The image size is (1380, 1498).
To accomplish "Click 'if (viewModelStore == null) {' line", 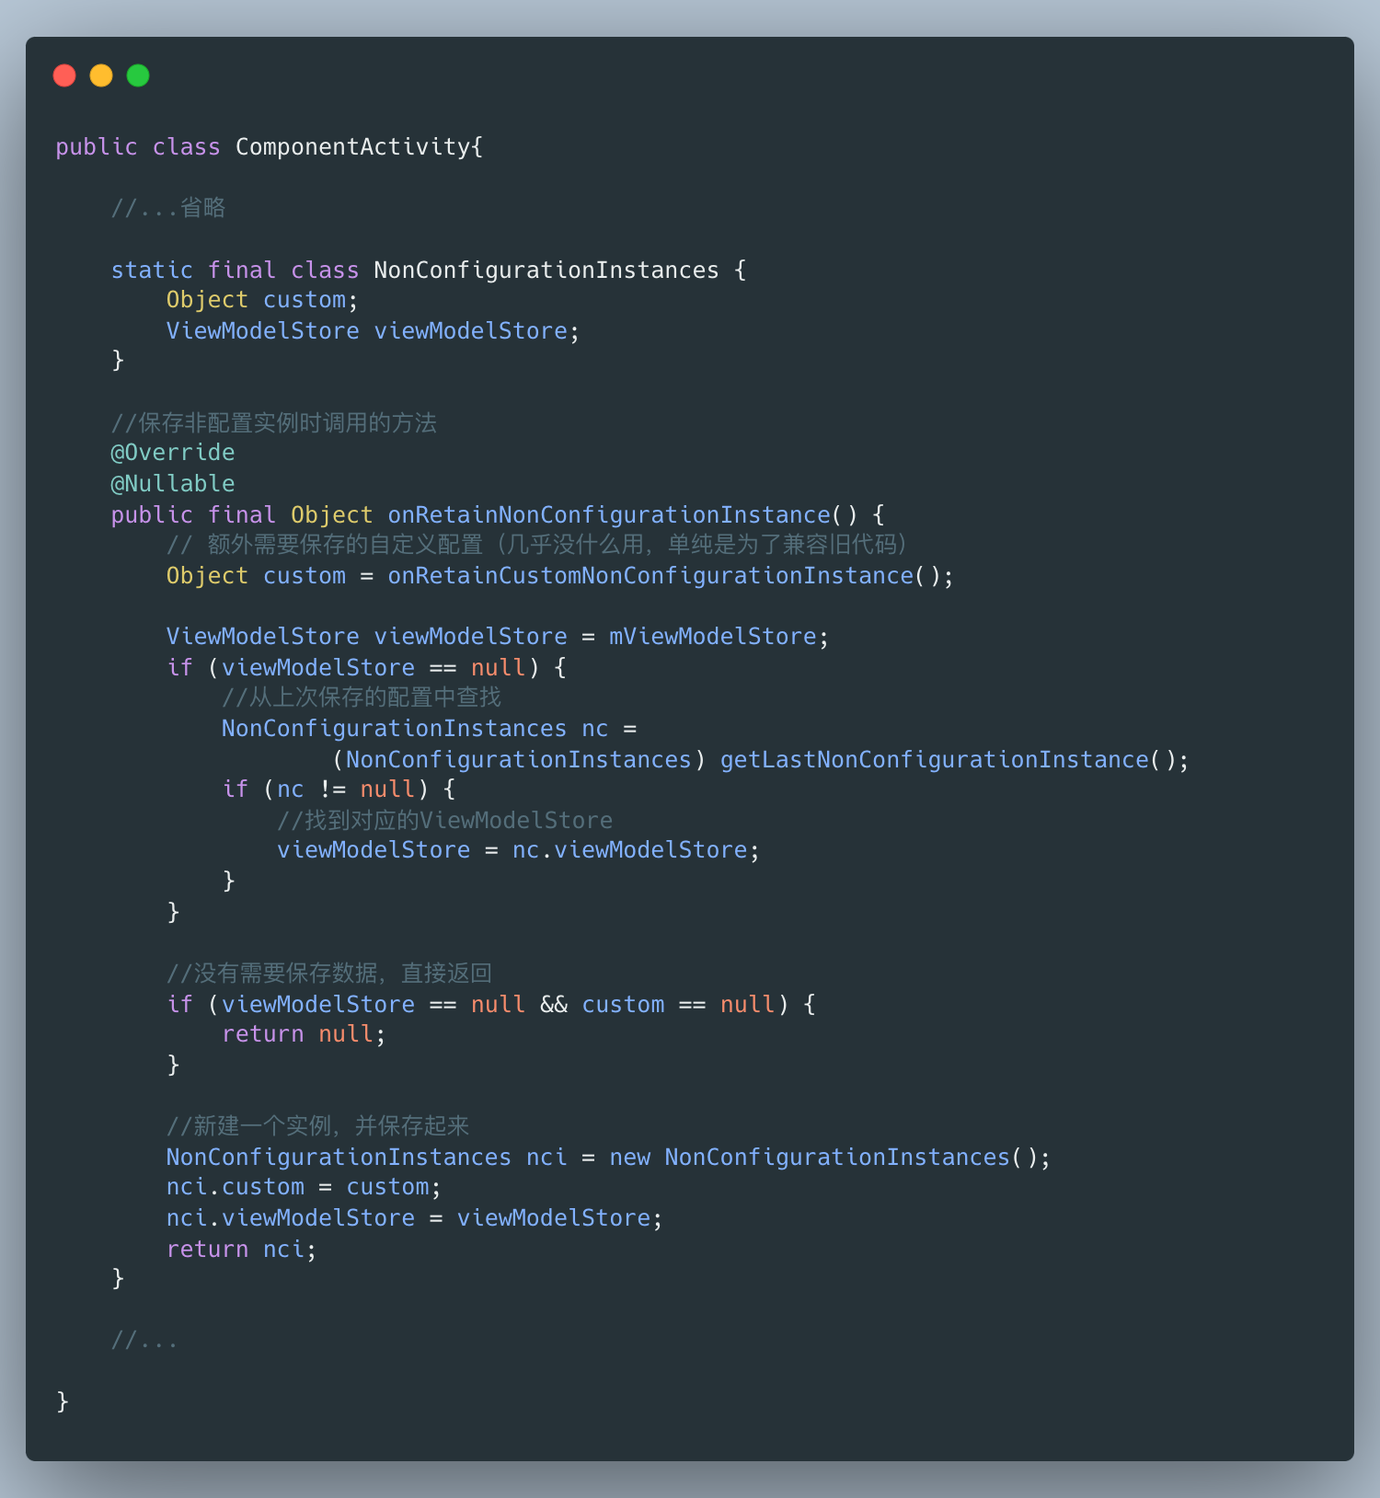I will (366, 668).
